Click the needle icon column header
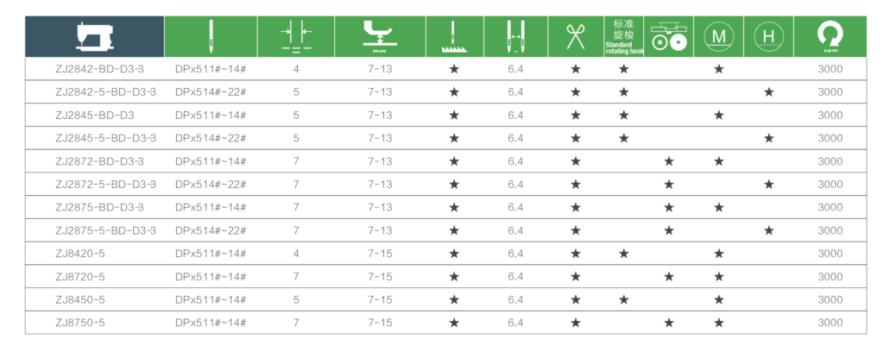The height and width of the screenshot is (358, 884). click(x=211, y=36)
